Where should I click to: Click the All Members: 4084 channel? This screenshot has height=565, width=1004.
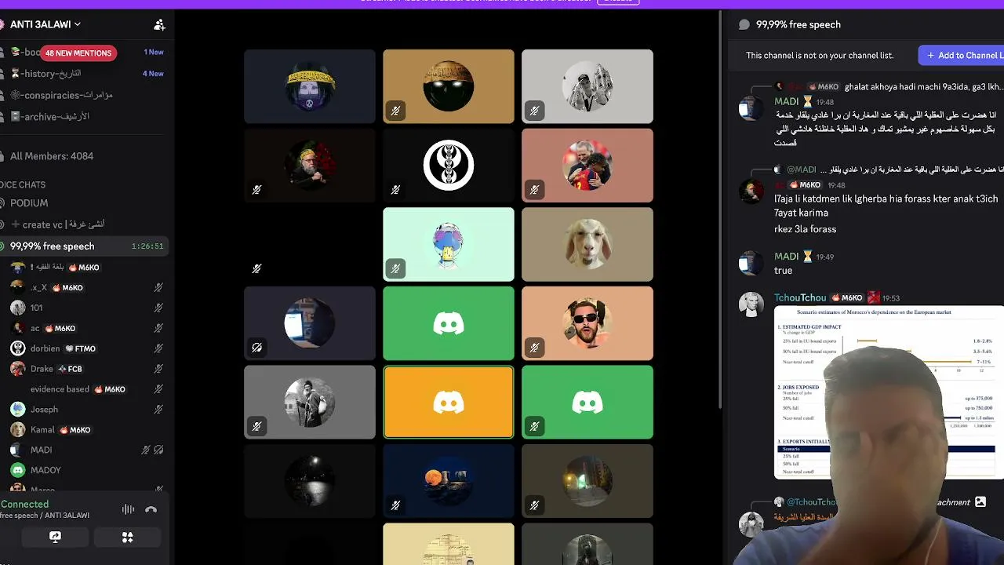click(x=52, y=156)
